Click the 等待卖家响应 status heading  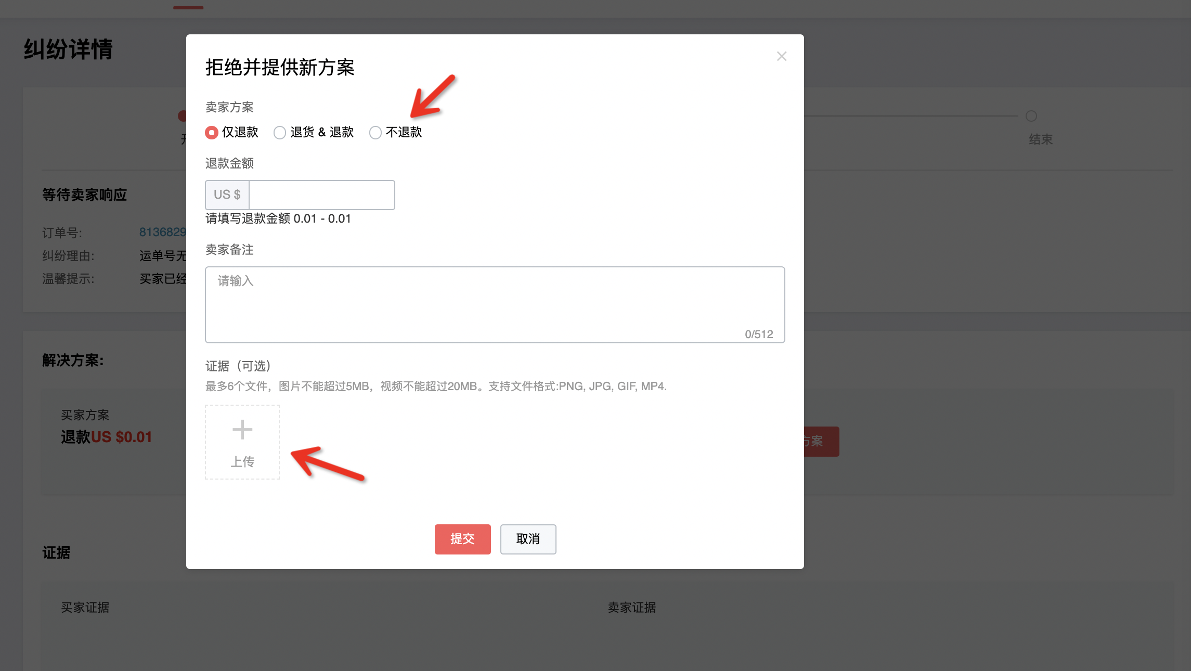pos(84,195)
